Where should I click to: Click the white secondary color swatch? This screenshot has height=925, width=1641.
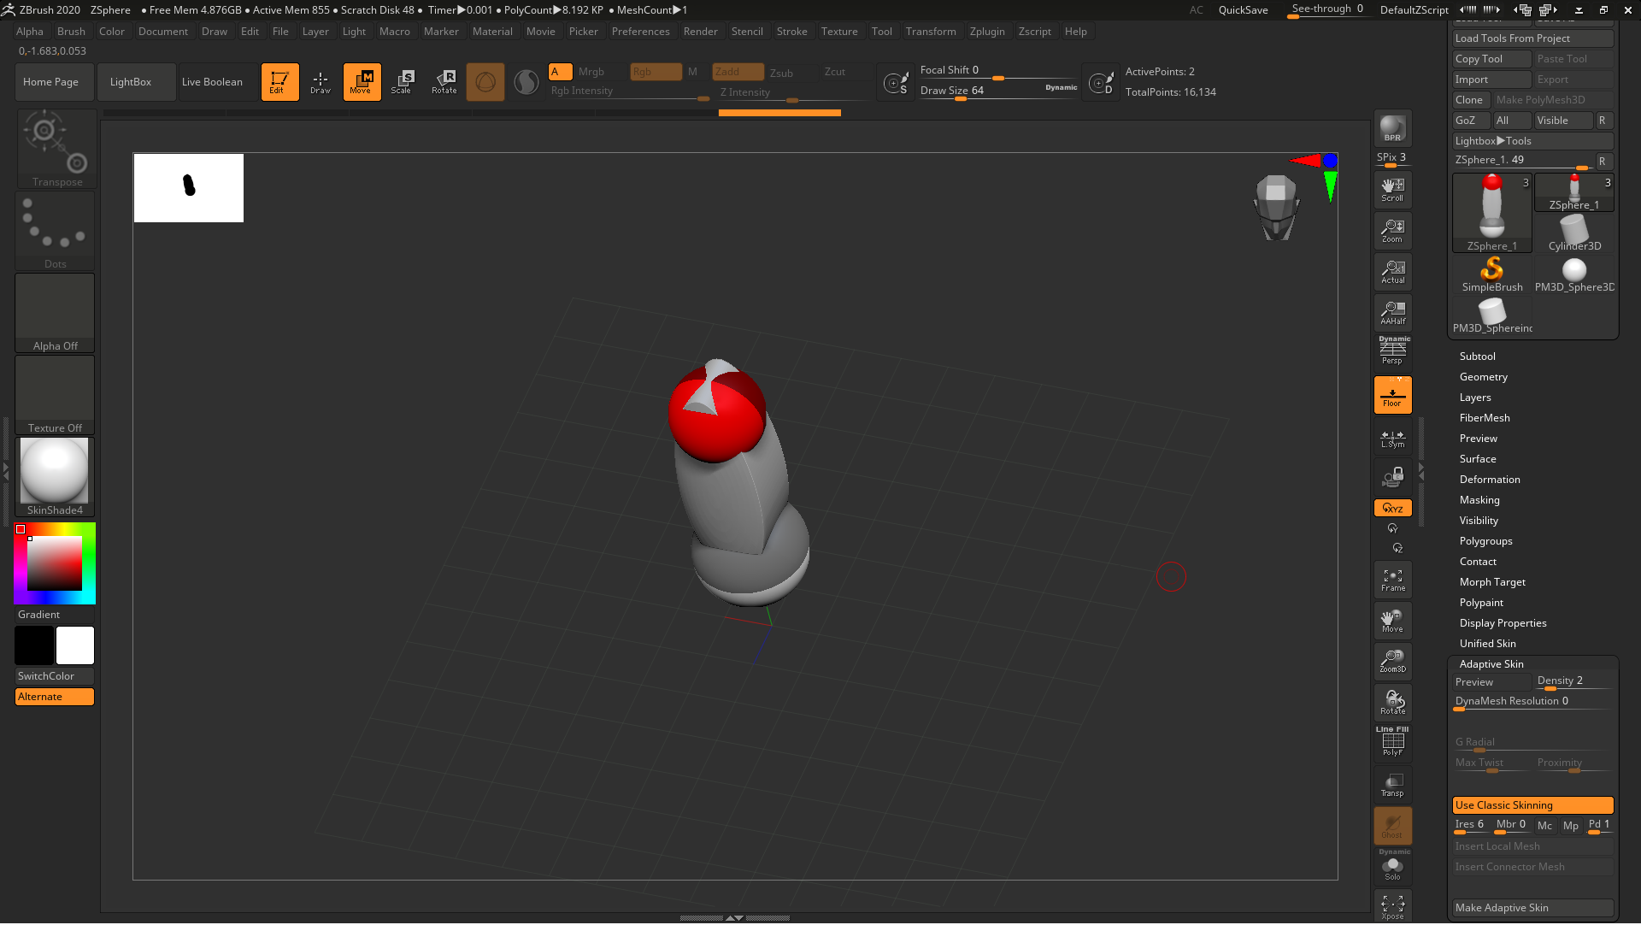click(75, 645)
